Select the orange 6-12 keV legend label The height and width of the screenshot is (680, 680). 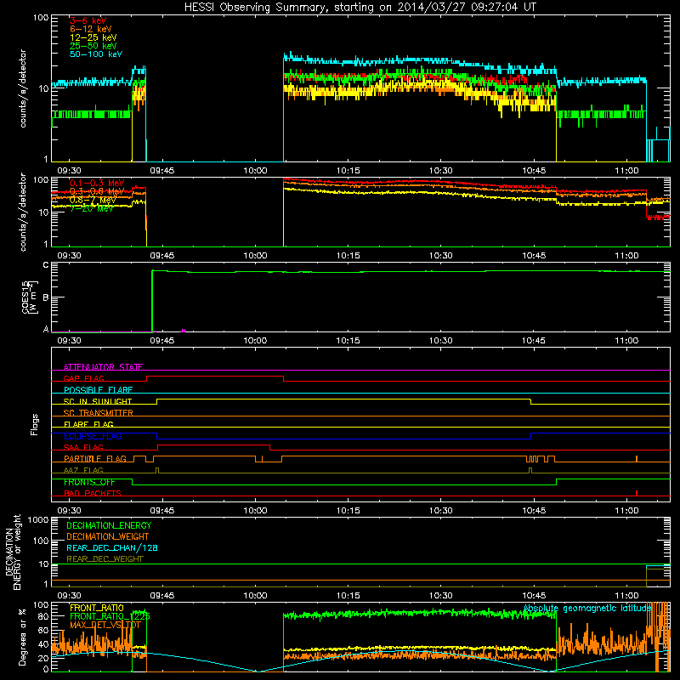point(91,29)
